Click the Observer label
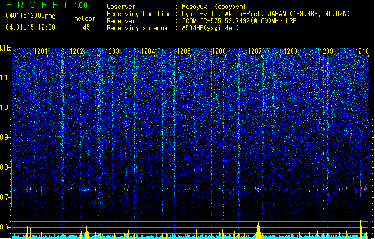 [x=121, y=7]
